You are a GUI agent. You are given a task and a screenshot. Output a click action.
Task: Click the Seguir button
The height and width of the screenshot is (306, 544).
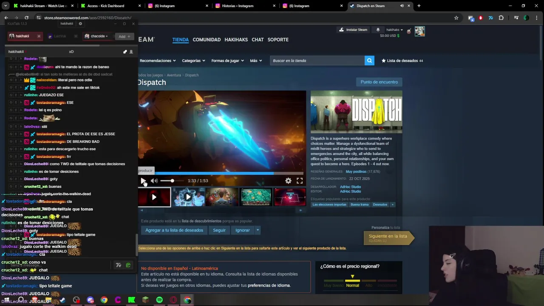pyautogui.click(x=219, y=230)
